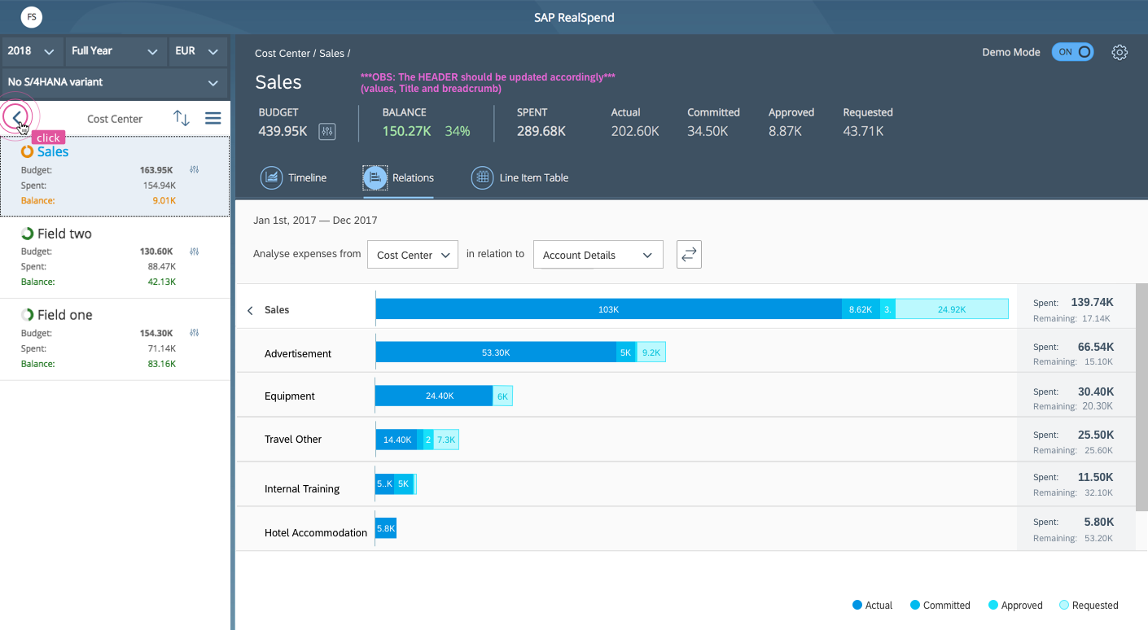Adjust budget settings for Field one
This screenshot has height=630, width=1148.
pos(195,333)
